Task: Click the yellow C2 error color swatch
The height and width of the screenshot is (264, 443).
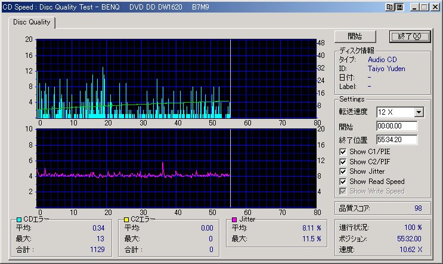Action: [126, 220]
